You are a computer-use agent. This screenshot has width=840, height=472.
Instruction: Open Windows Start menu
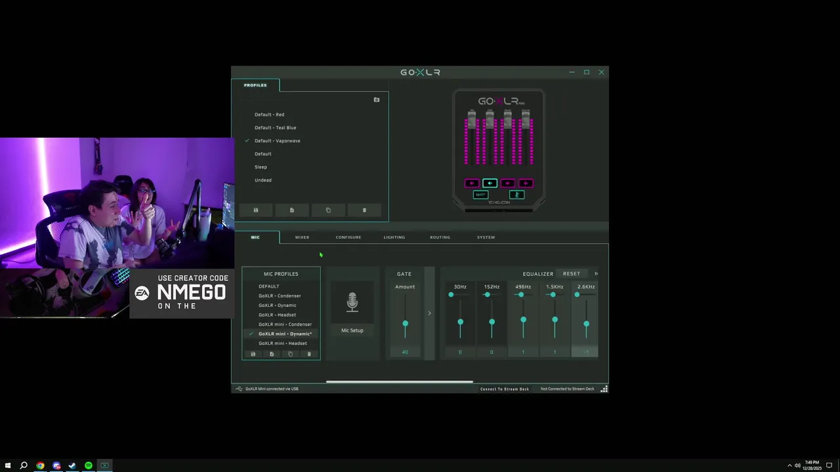point(8,465)
